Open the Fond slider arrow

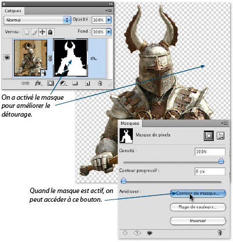click(109, 31)
